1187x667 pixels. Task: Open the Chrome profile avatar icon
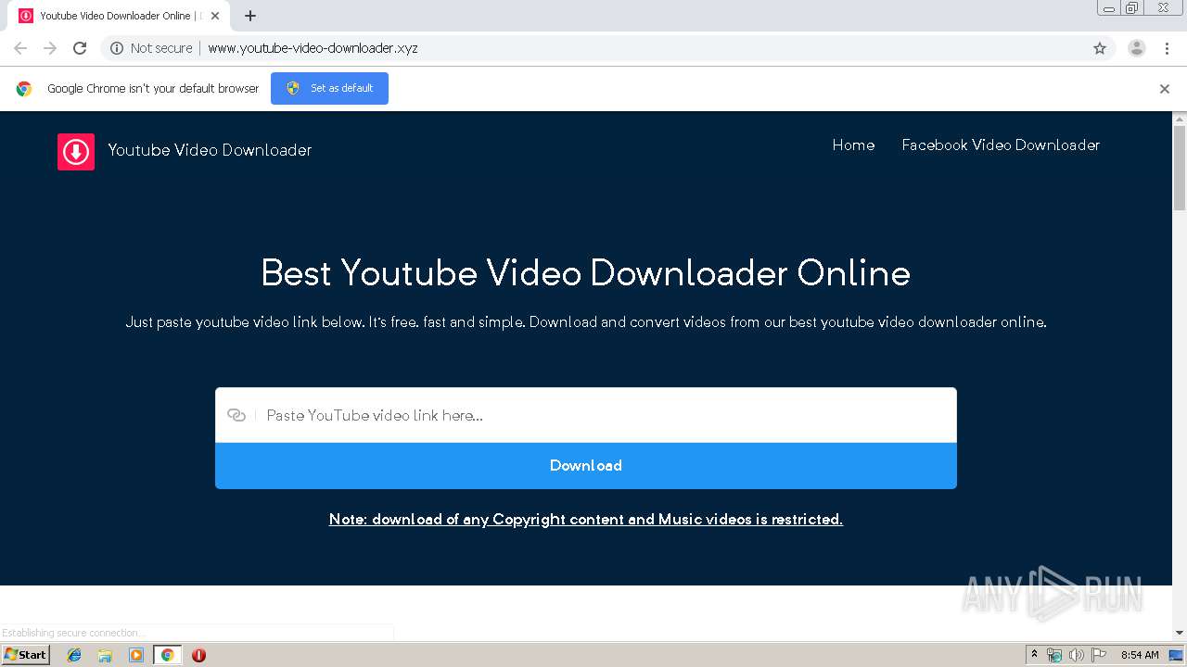(1136, 48)
